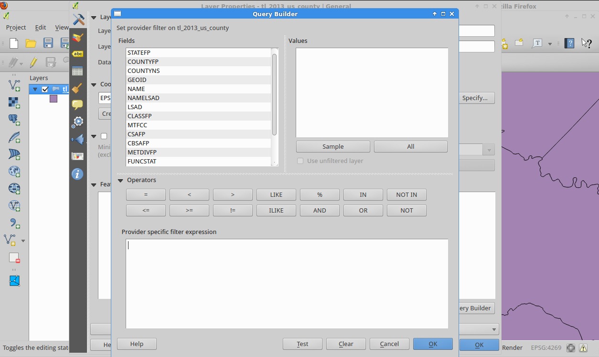Toggle visibility of the tl_2013 layer checkbox
The image size is (599, 357).
pos(45,89)
